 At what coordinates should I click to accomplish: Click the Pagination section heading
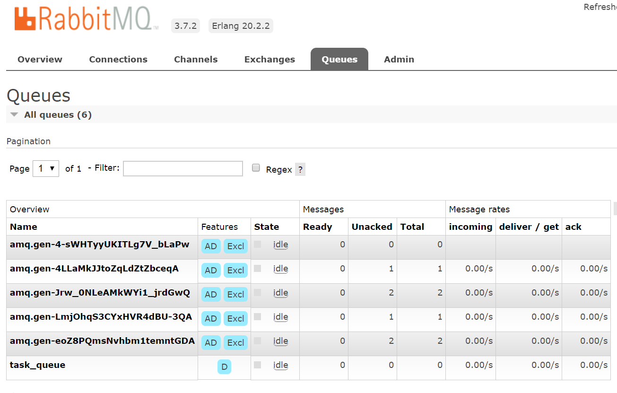(x=28, y=141)
